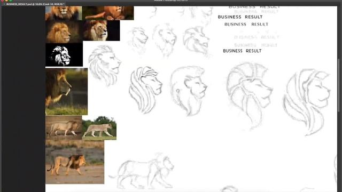Screen dimensions: 342x192
Task: Select the lioness photo on green grass
Action: pyautogui.click(x=99, y=128)
